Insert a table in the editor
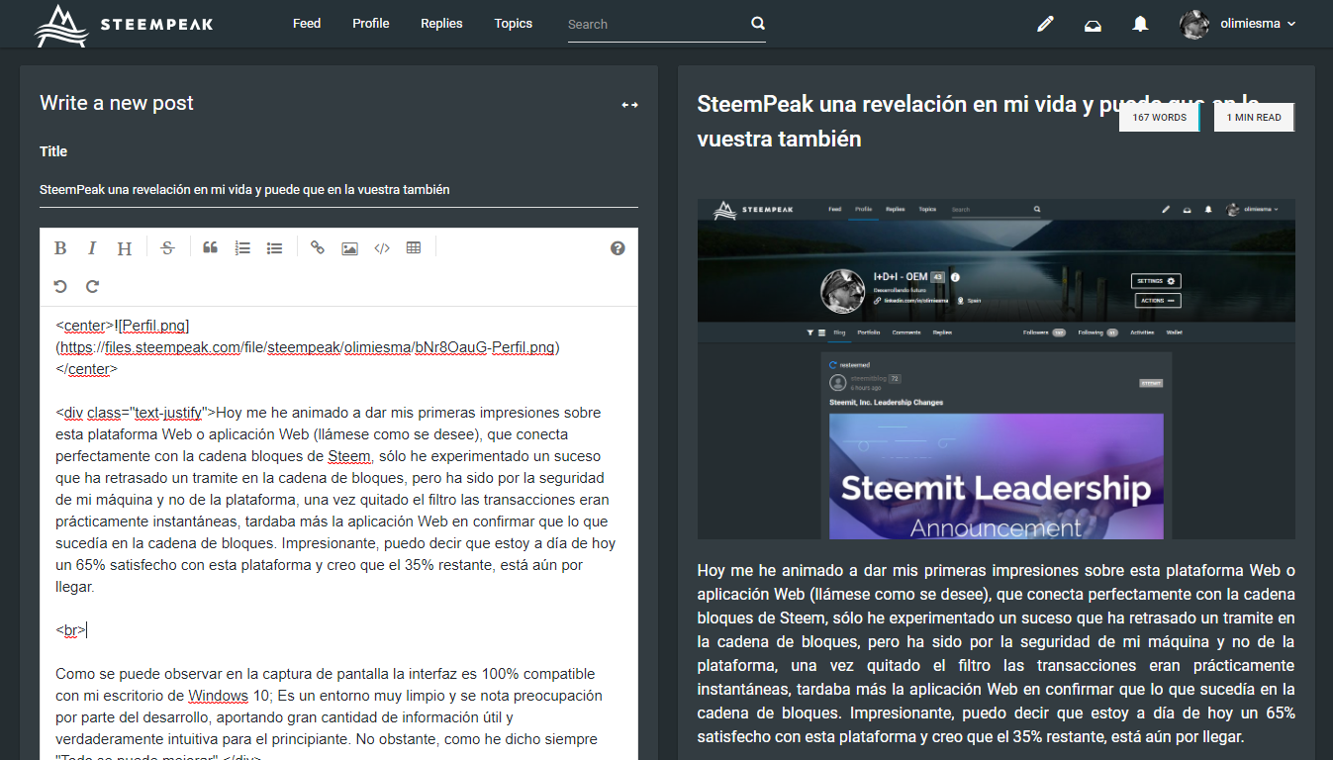 pyautogui.click(x=414, y=248)
